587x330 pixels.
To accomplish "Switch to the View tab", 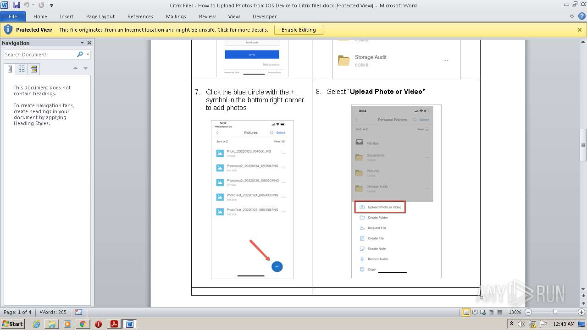I will (x=234, y=16).
